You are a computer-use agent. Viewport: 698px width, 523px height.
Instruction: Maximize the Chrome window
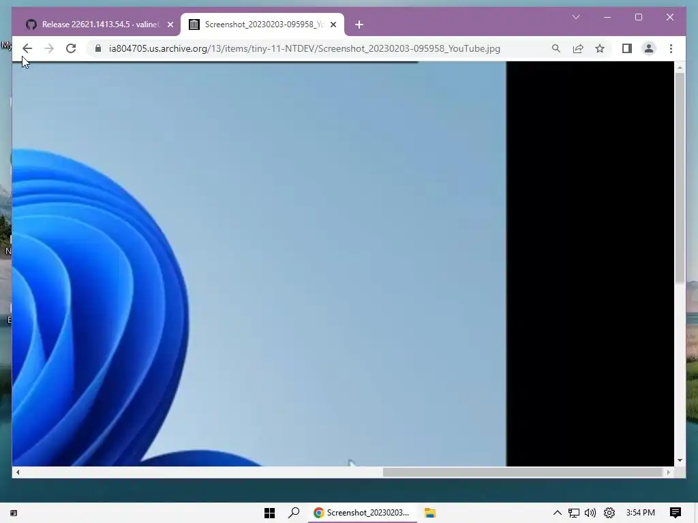pos(639,17)
